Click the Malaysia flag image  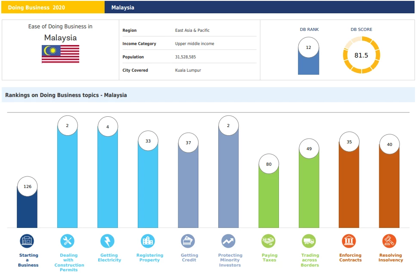(x=61, y=54)
